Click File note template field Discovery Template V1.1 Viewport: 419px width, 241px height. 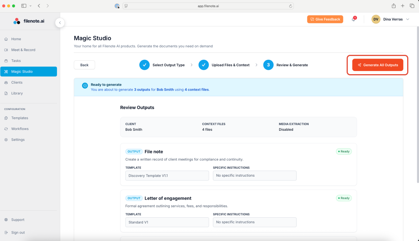167,176
